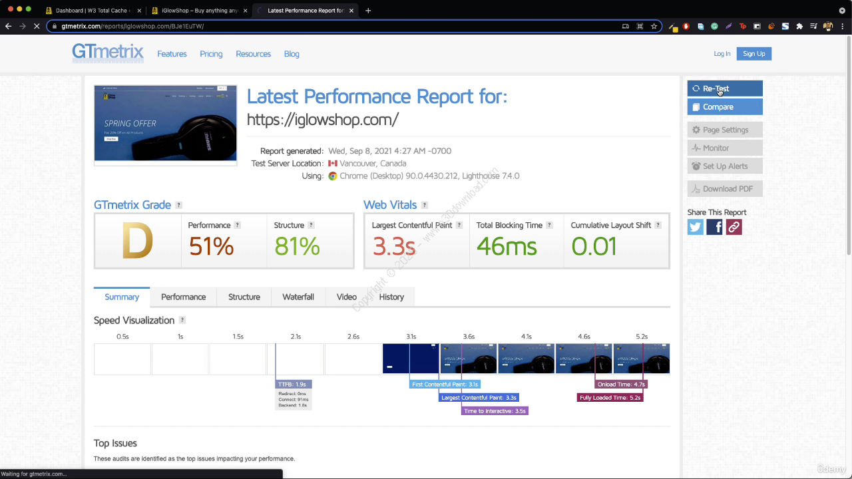Click help icon beside Web Vitals
The height and width of the screenshot is (479, 852).
(425, 206)
